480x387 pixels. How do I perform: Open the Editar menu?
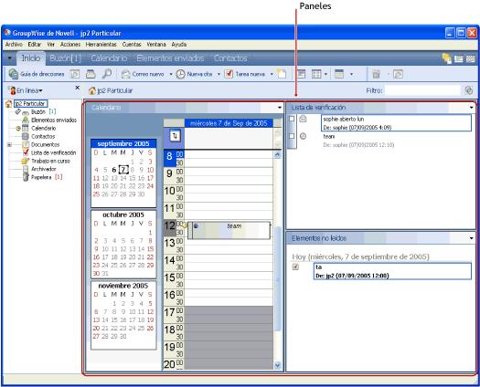pos(35,45)
